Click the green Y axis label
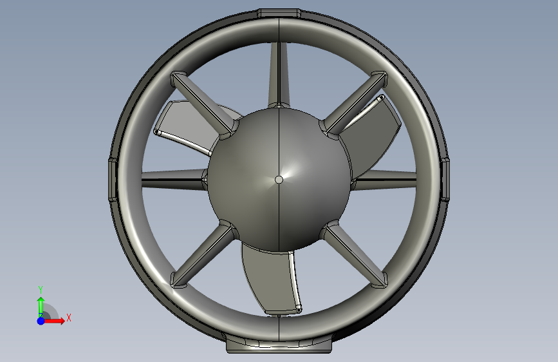The height and width of the screenshot is (362, 558). click(x=41, y=290)
